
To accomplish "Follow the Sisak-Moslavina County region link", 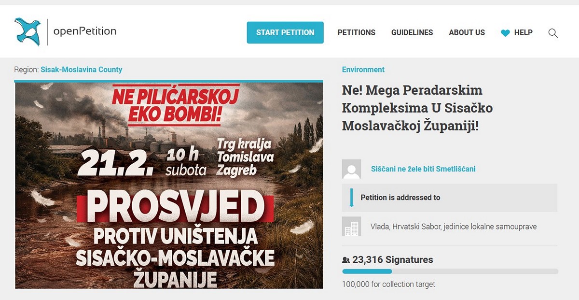I will pyautogui.click(x=81, y=70).
